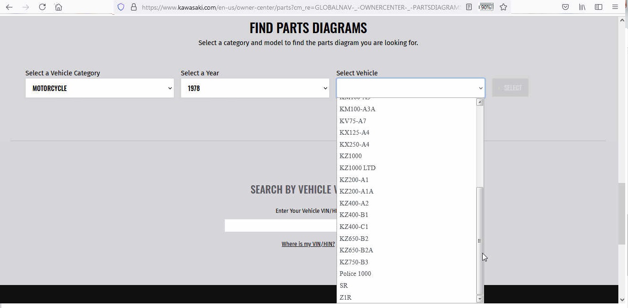Choose KZ1000 LTD from vehicle list
Screen dimensions: 628x308
pos(357,168)
